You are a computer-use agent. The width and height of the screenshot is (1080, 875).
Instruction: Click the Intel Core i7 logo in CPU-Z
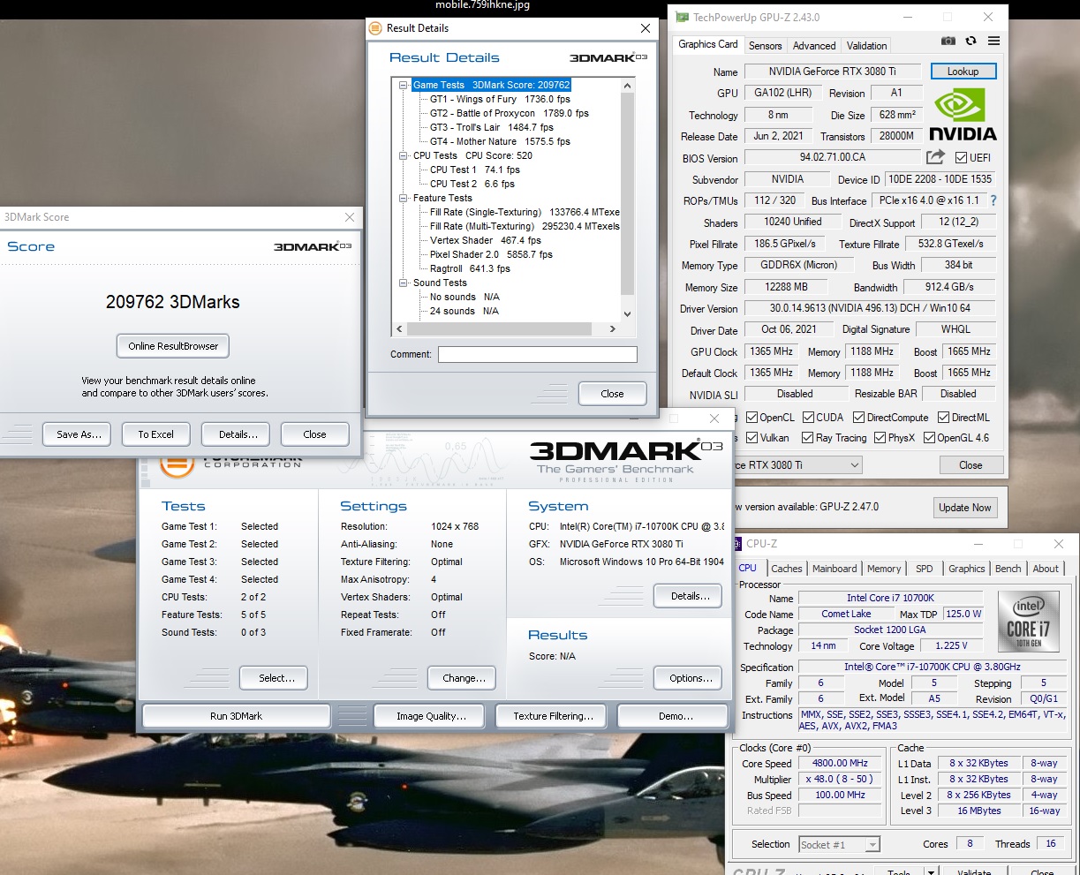(x=1028, y=622)
